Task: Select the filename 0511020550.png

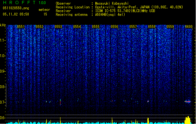Action: (x=16, y=8)
